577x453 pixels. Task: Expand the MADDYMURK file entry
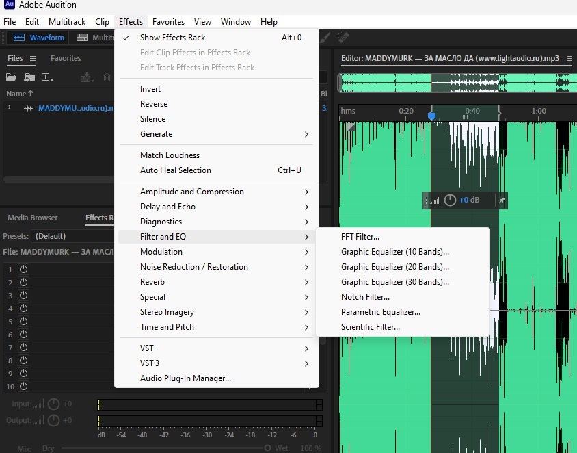pyautogui.click(x=10, y=108)
